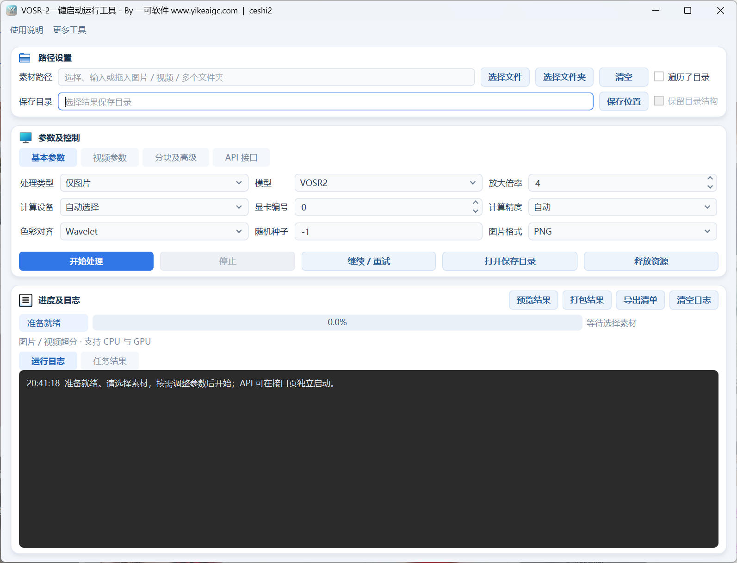
Task: Switch to the 分块及高级 tab
Action: pyautogui.click(x=176, y=158)
